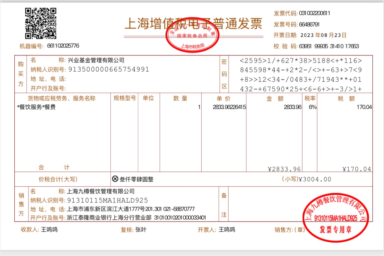Screen dimensions: 384x256
Task: Click reviewer name 张叶 after 复核
Action: pos(141,230)
